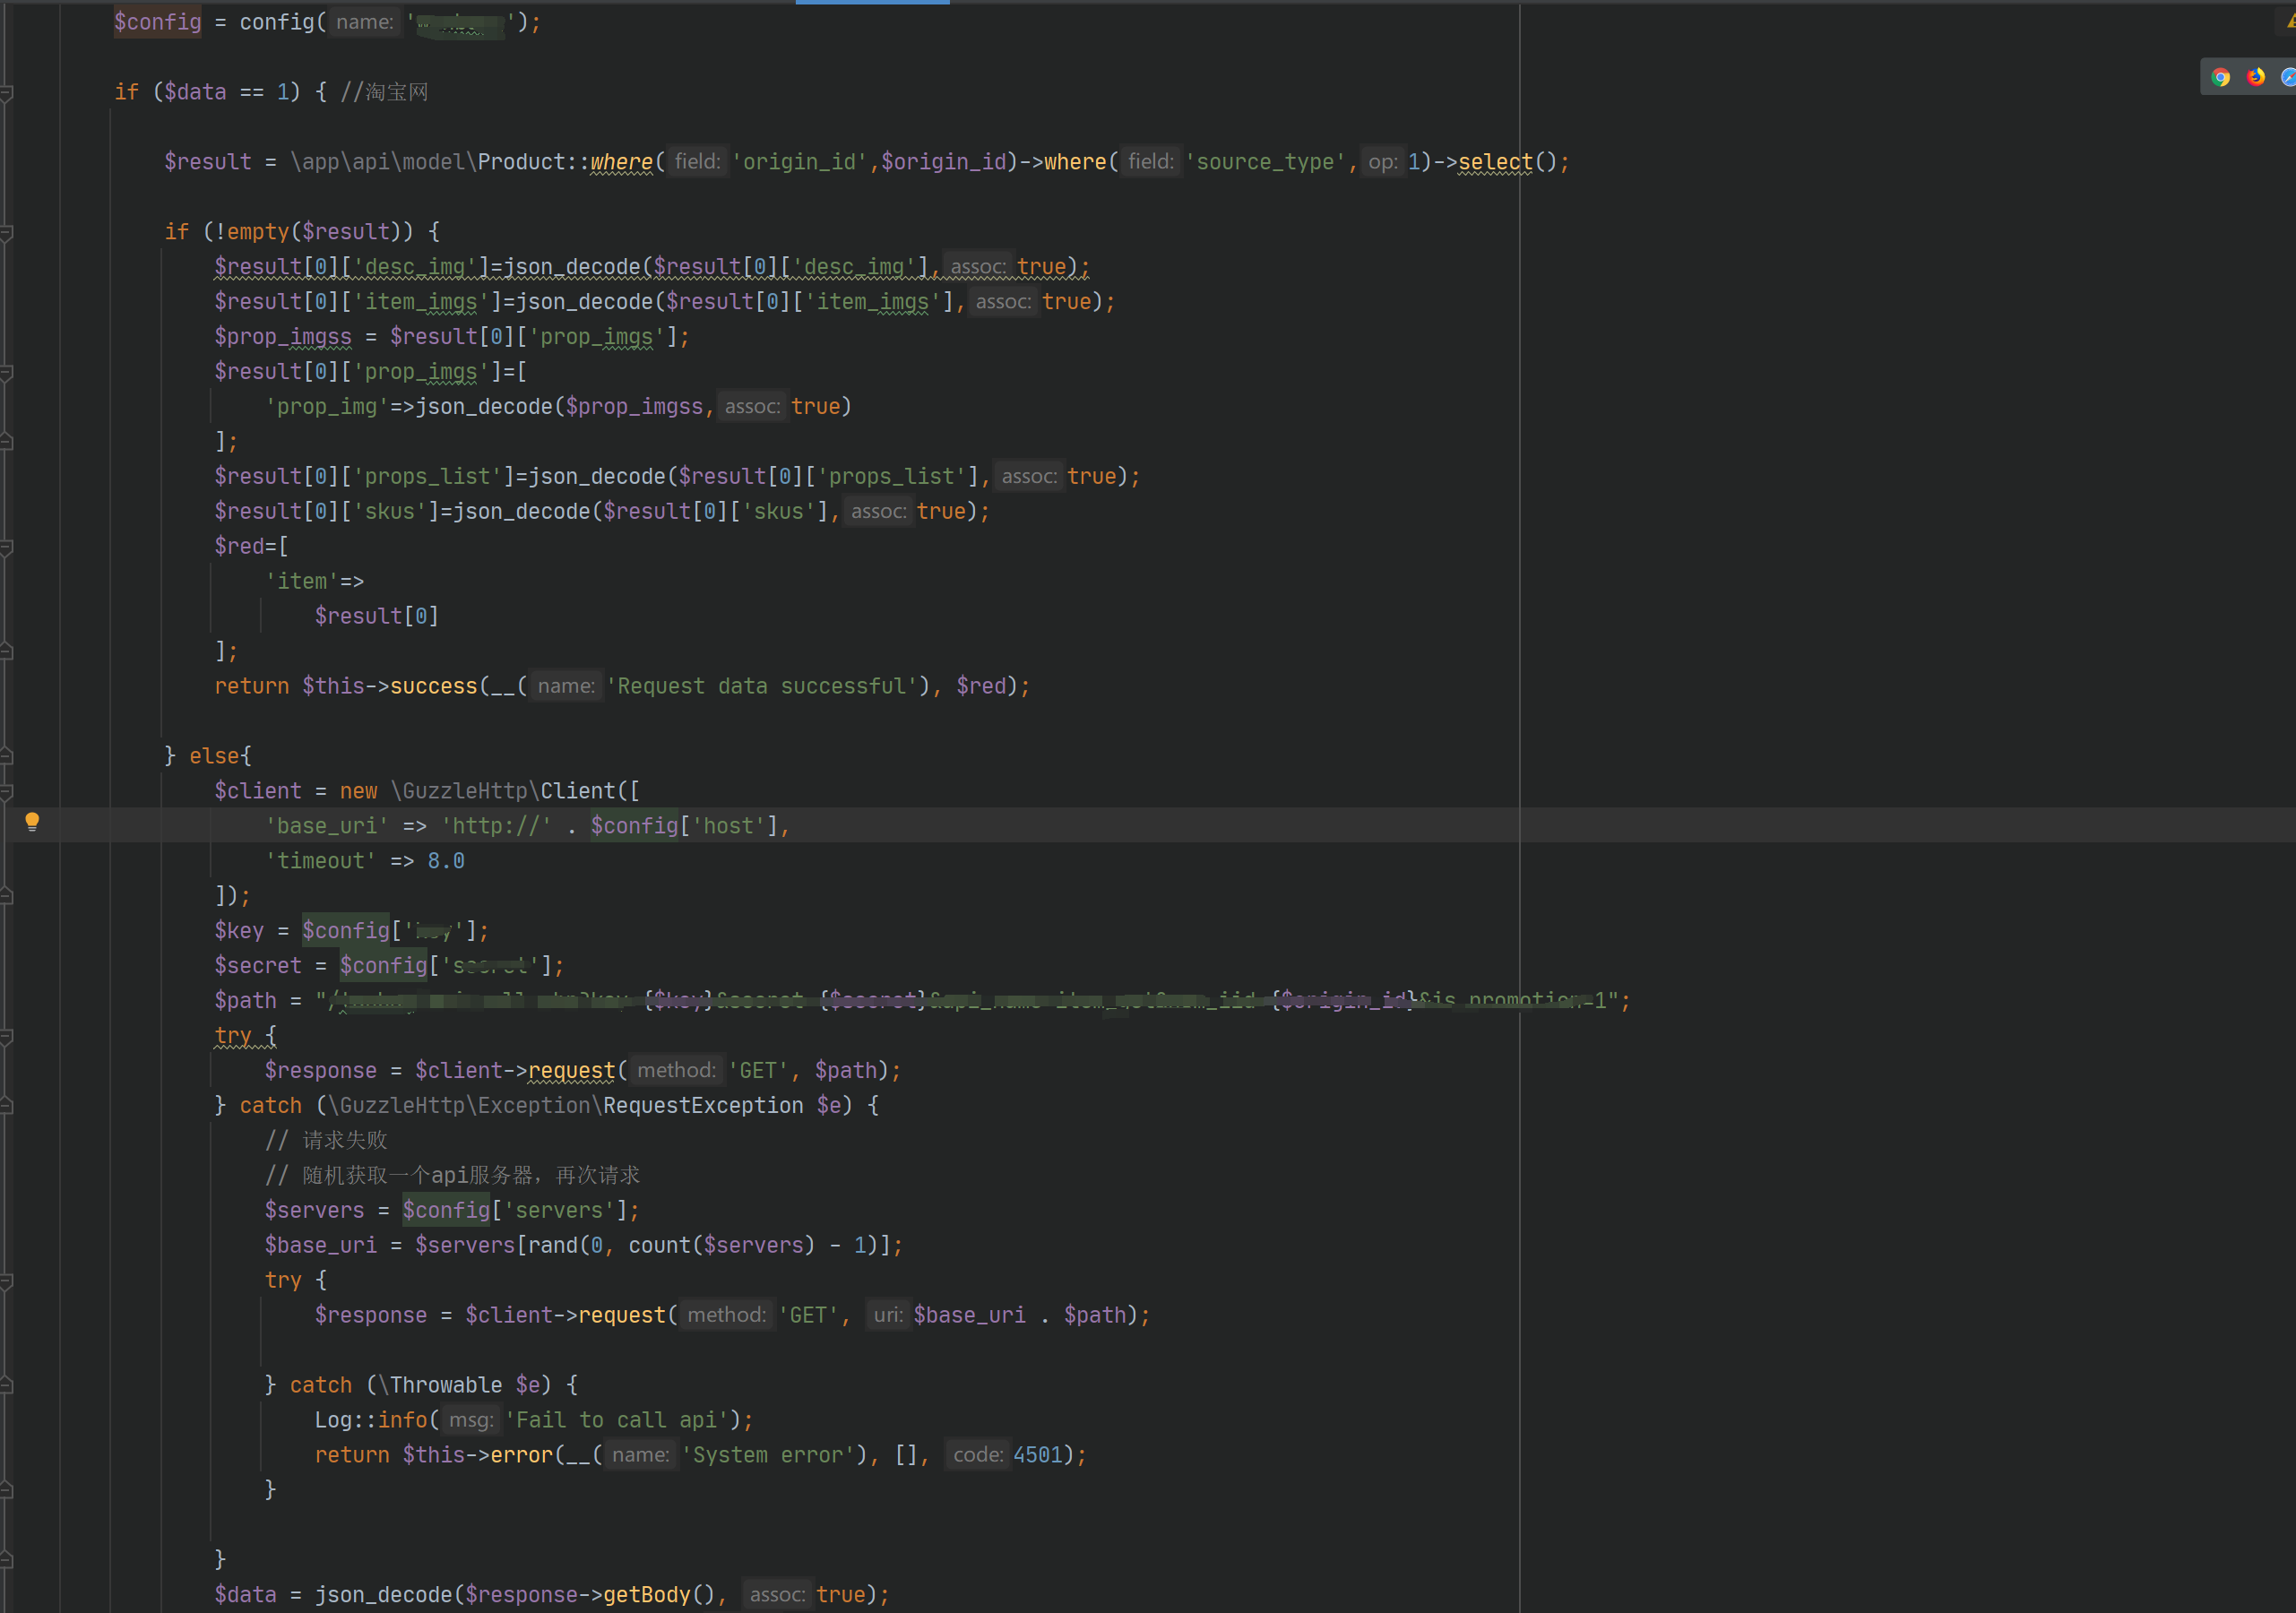Open the page in Firefox browser
2296x1613 pixels.
2256,77
